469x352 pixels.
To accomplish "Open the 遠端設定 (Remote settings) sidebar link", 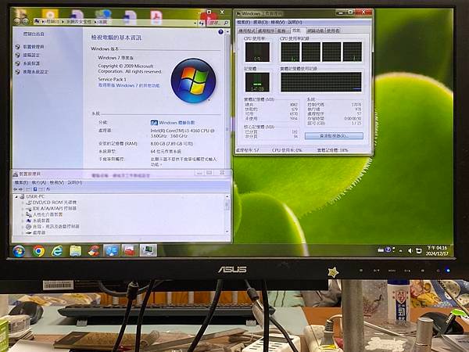I will [x=31, y=55].
